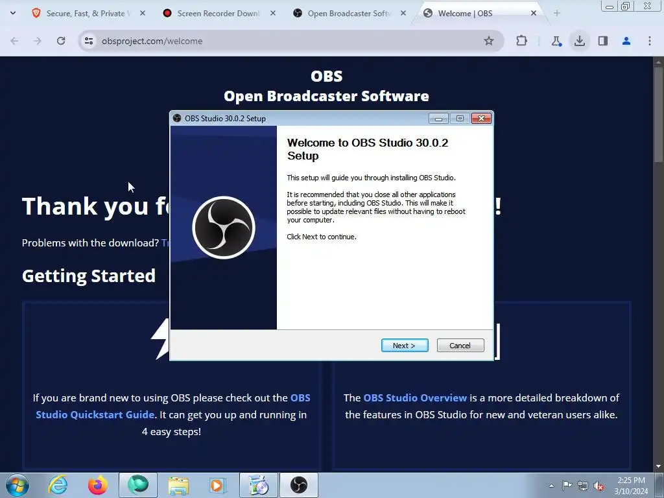Open the green globe browser in taskbar
The height and width of the screenshot is (498, 664).
[138, 485]
